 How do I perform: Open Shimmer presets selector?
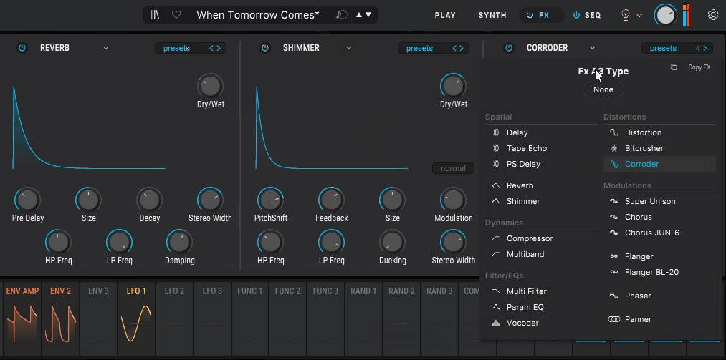pyautogui.click(x=419, y=48)
